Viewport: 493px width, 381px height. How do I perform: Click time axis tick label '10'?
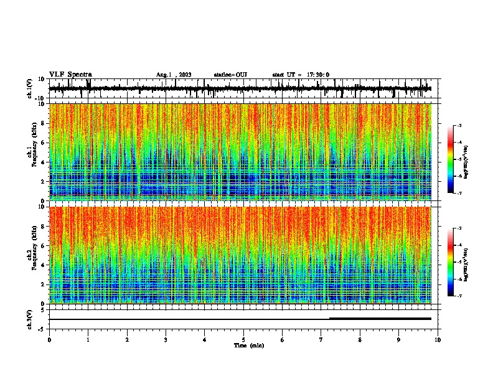[x=438, y=340]
